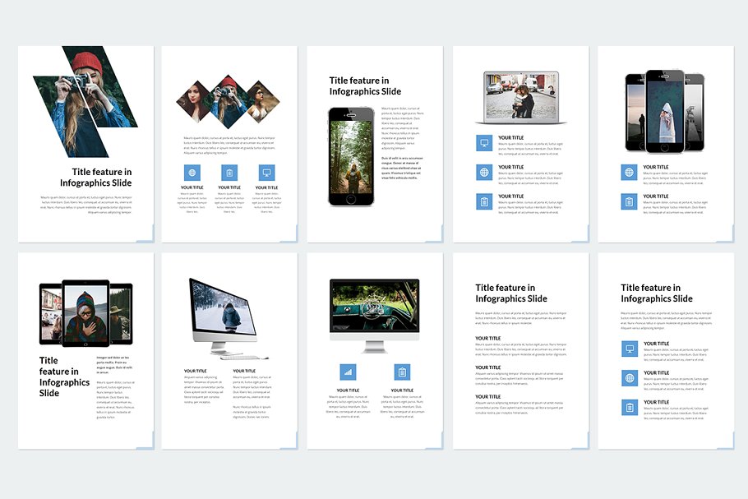Select the clipboard icon beside the bar chart icon
This screenshot has height=499, width=748.
(x=402, y=372)
